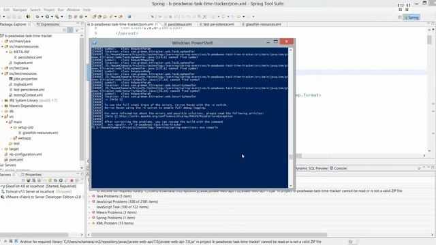Collapse the src/test/resources folder

pyautogui.click(x=2, y=73)
